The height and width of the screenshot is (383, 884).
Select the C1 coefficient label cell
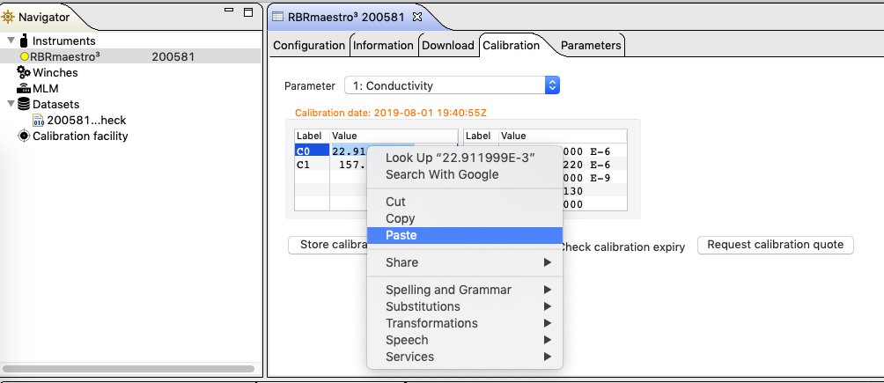tap(312, 165)
